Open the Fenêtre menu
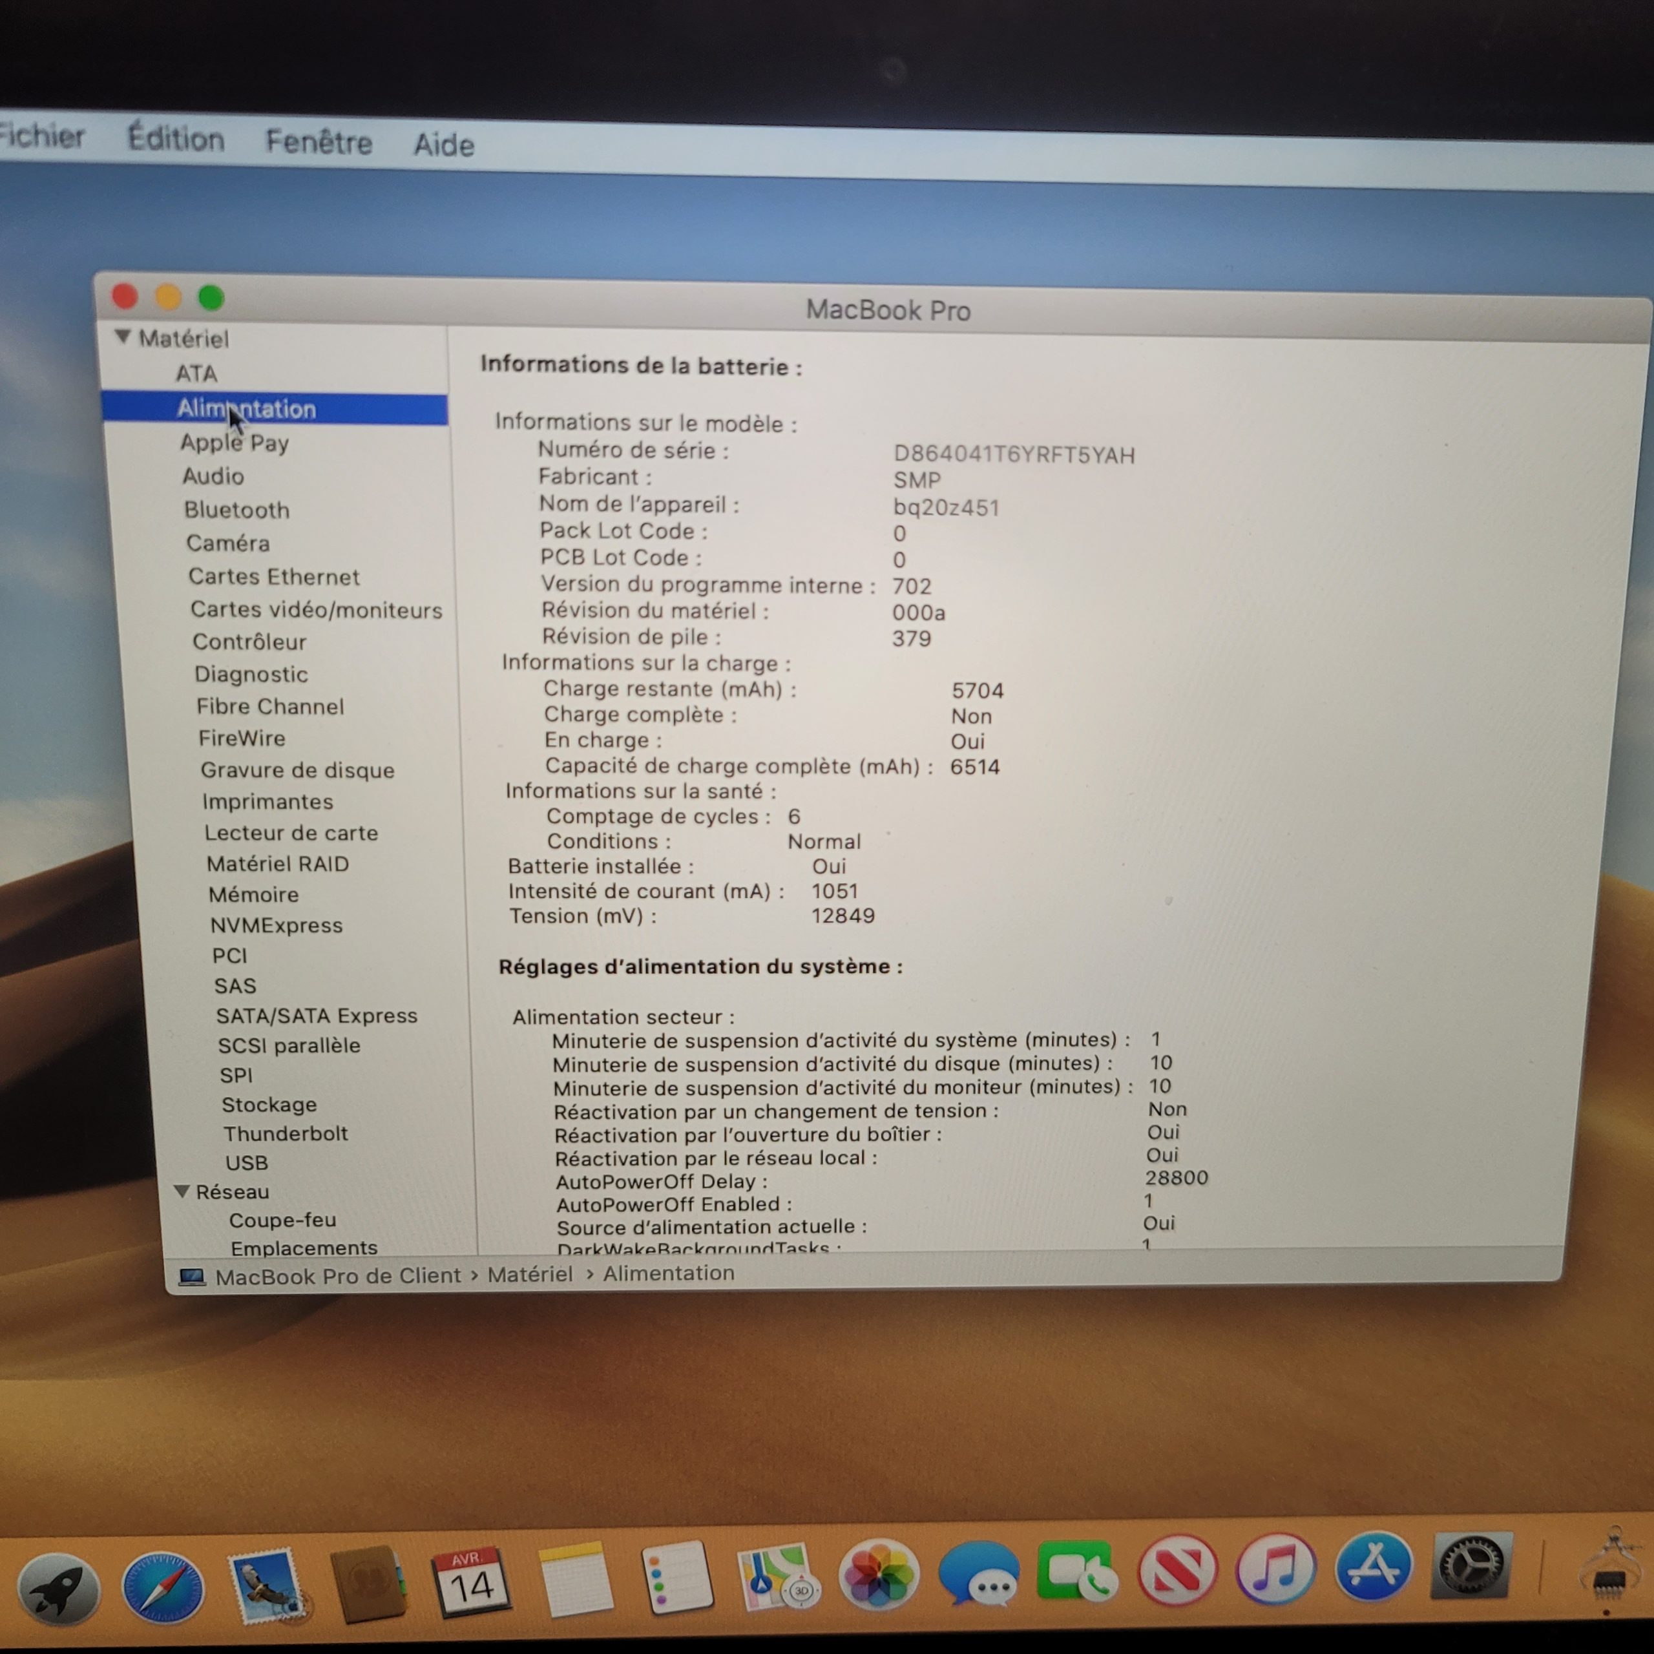The image size is (1654, 1654). tap(319, 142)
